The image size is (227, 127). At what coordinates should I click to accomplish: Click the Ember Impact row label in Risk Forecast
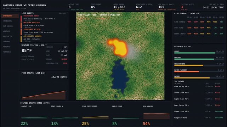tap(180, 34)
